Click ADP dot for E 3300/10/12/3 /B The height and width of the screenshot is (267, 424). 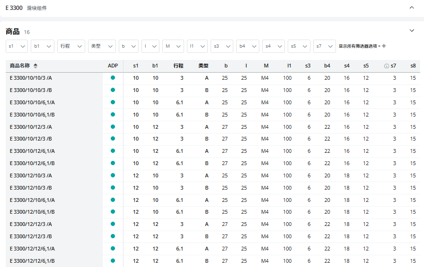(113, 139)
